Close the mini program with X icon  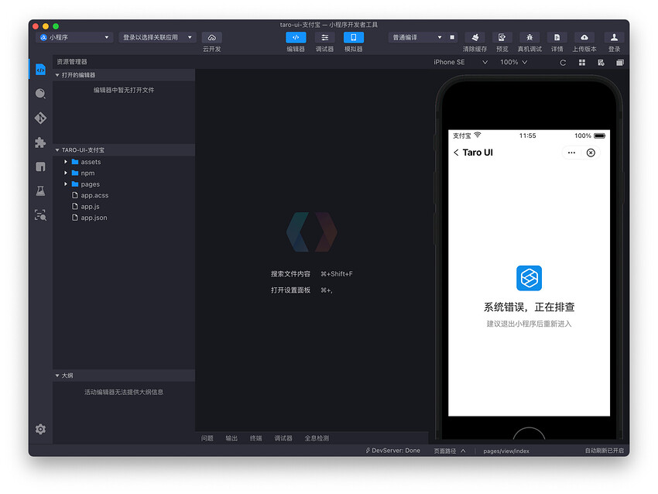591,153
